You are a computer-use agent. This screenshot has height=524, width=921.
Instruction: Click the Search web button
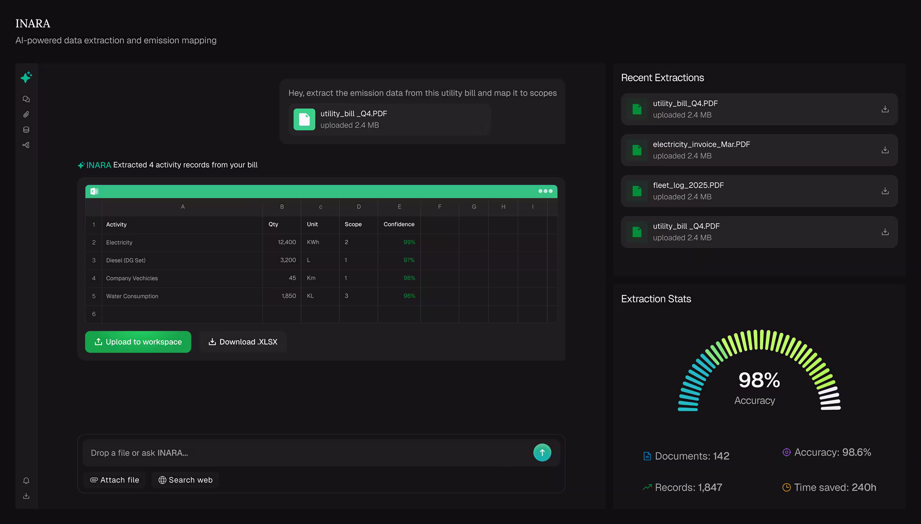pos(185,480)
